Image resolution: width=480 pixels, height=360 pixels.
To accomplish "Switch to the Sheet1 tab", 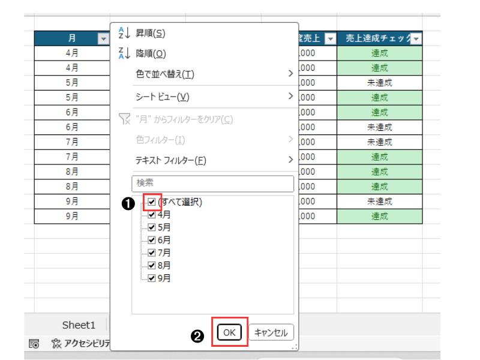I will [79, 325].
